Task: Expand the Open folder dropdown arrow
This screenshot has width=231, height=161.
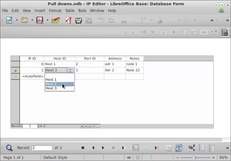Action: 32,20
